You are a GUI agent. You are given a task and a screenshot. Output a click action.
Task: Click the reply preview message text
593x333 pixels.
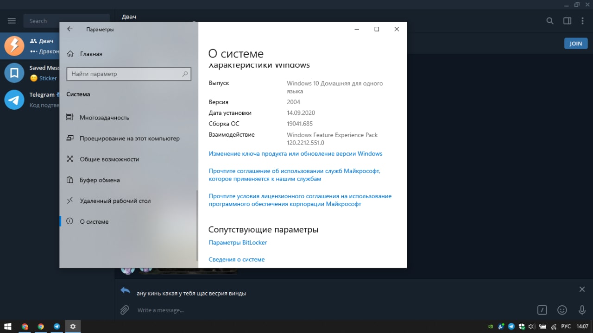[x=191, y=294]
